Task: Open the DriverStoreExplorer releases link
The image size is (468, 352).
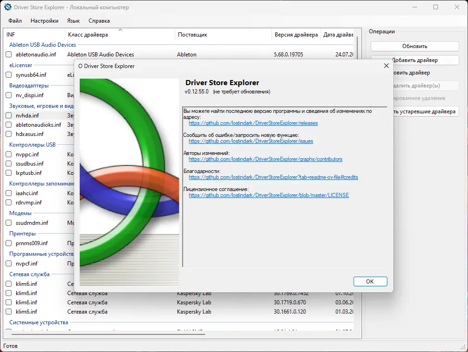Action: (x=253, y=123)
